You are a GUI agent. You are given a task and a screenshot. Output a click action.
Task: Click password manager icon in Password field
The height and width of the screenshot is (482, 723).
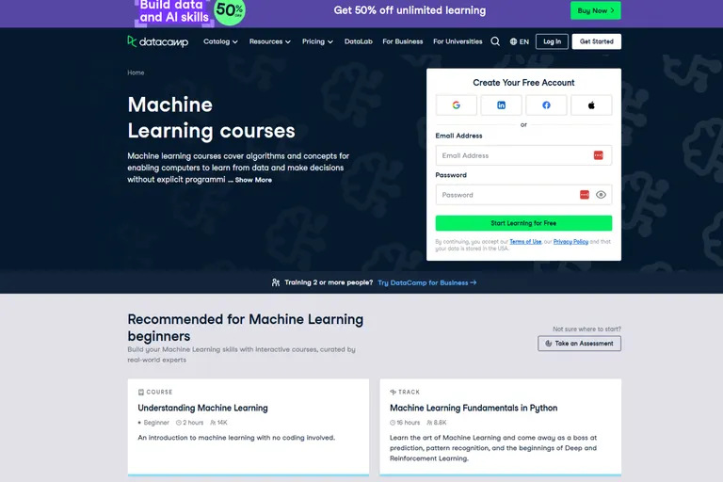(x=585, y=195)
